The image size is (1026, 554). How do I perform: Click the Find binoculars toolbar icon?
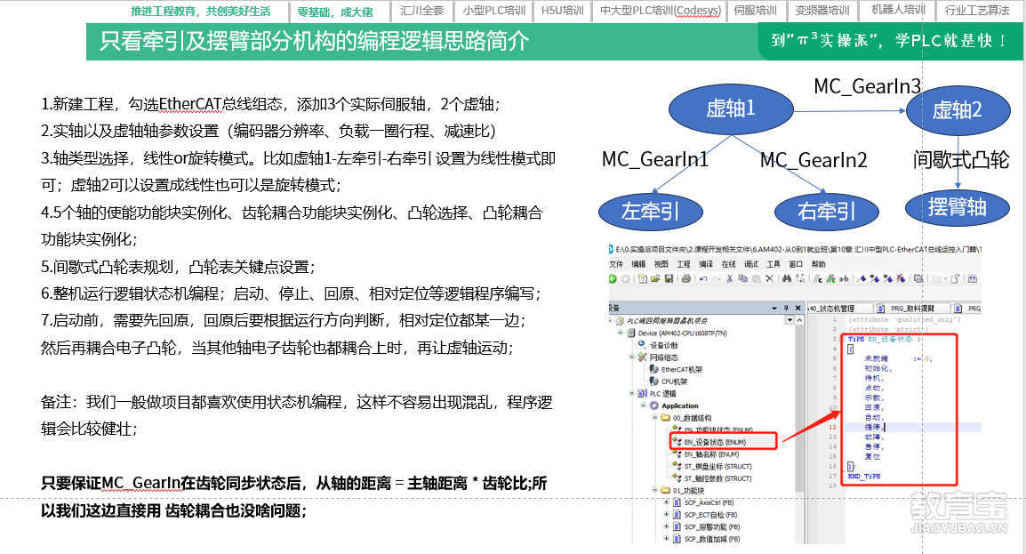787,279
